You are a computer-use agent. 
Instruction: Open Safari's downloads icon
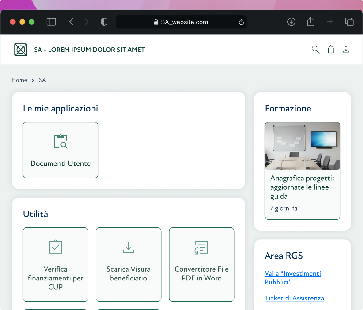point(291,22)
